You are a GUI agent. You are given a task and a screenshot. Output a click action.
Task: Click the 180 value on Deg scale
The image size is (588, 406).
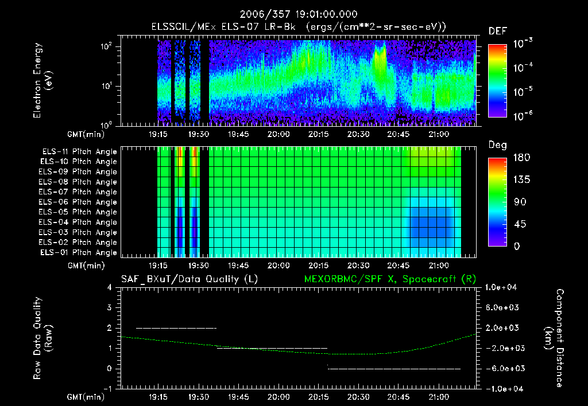pos(521,158)
